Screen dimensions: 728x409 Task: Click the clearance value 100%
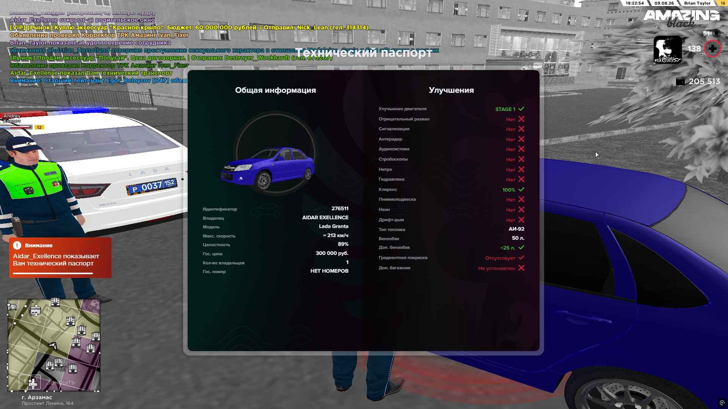pyautogui.click(x=509, y=190)
